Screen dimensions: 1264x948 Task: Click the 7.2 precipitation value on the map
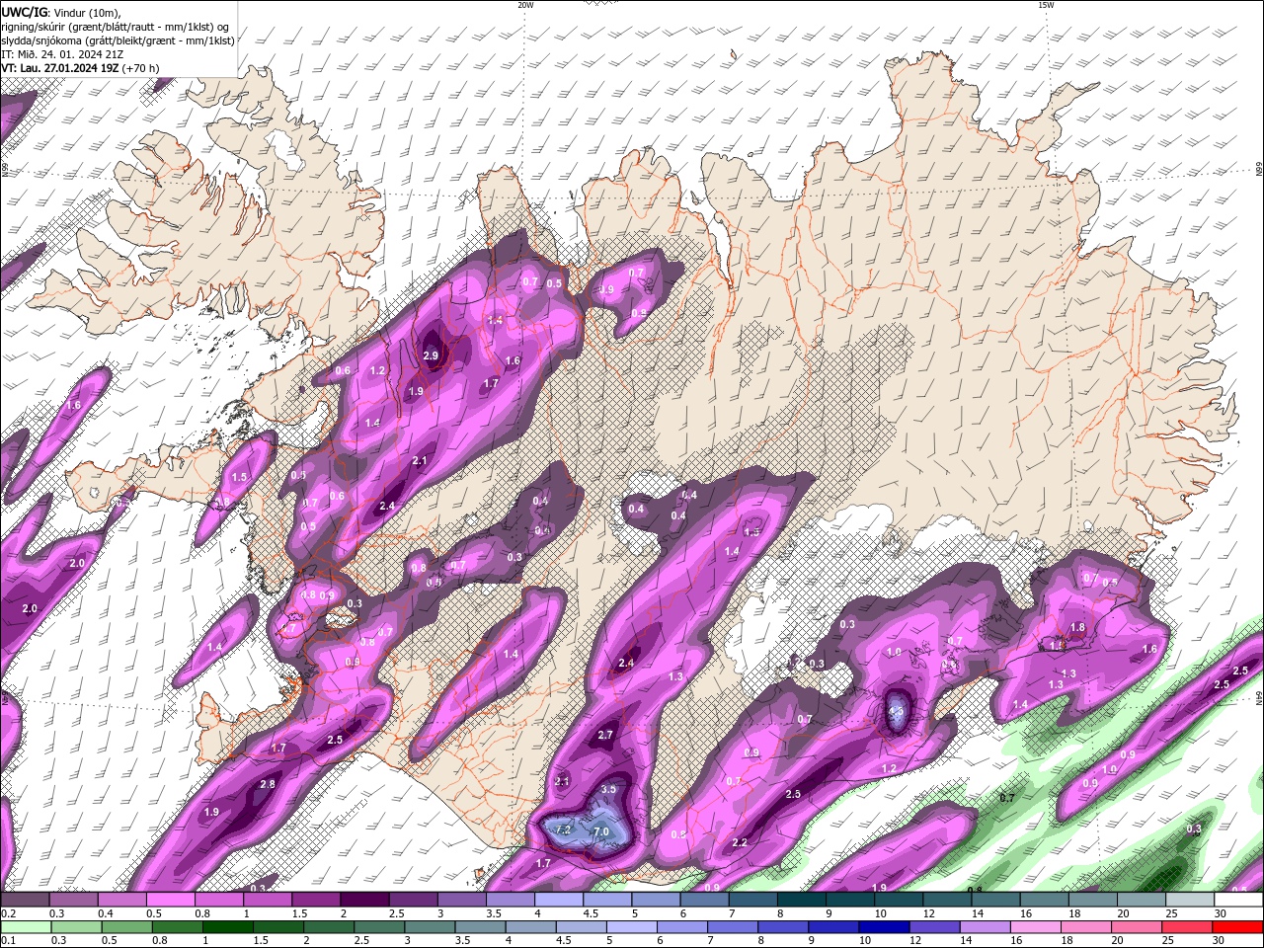564,829
